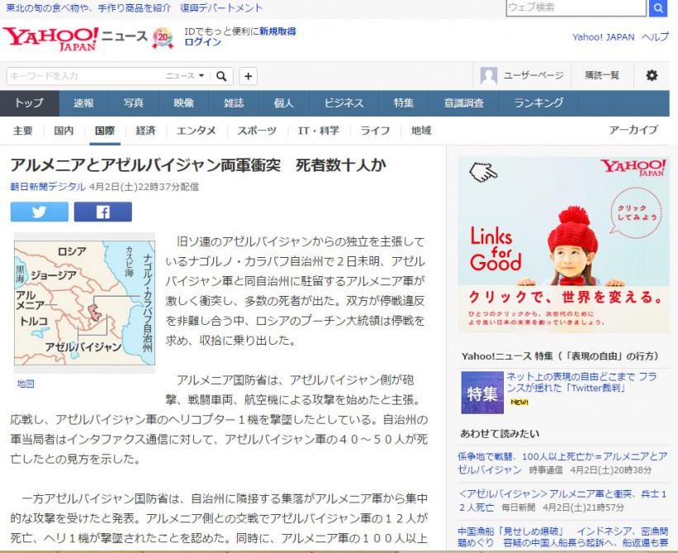Click the user avatar icon
Screen dimensions: 678x553
click(x=489, y=76)
